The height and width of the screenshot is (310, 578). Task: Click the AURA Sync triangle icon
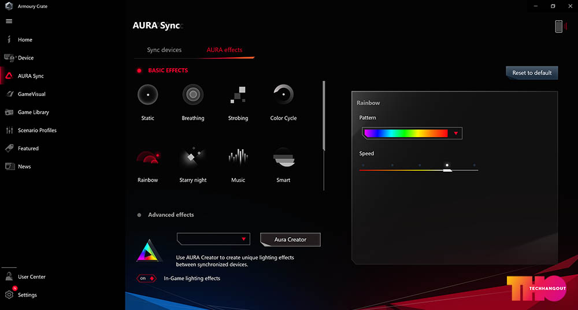(x=9, y=76)
